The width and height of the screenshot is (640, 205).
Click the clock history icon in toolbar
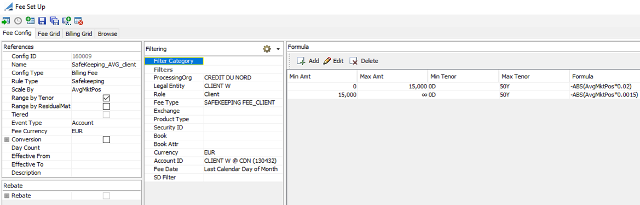(x=18, y=20)
